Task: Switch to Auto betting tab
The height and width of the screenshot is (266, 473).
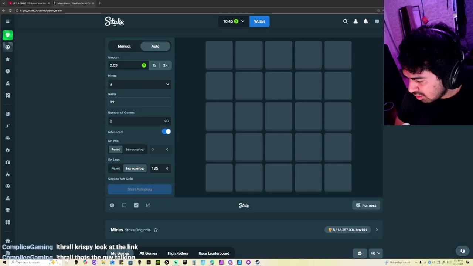Action: pos(155,46)
